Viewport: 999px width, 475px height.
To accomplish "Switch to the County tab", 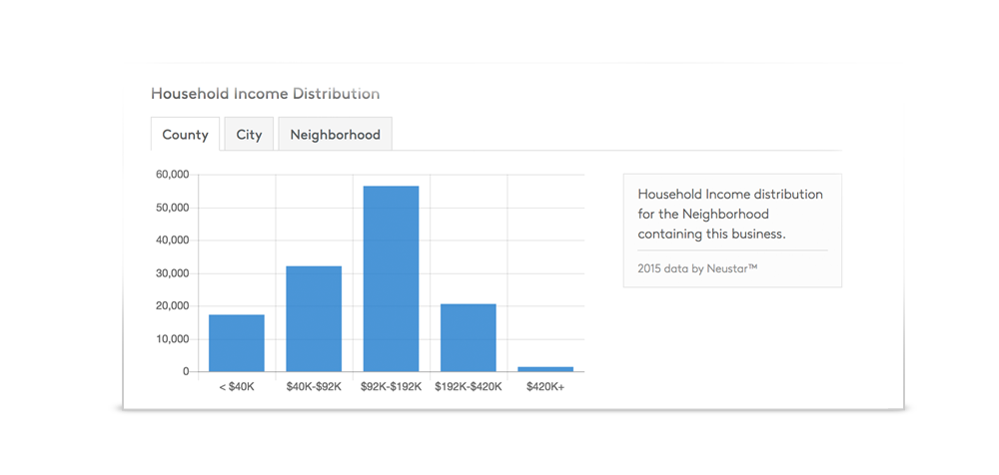I will 185,135.
